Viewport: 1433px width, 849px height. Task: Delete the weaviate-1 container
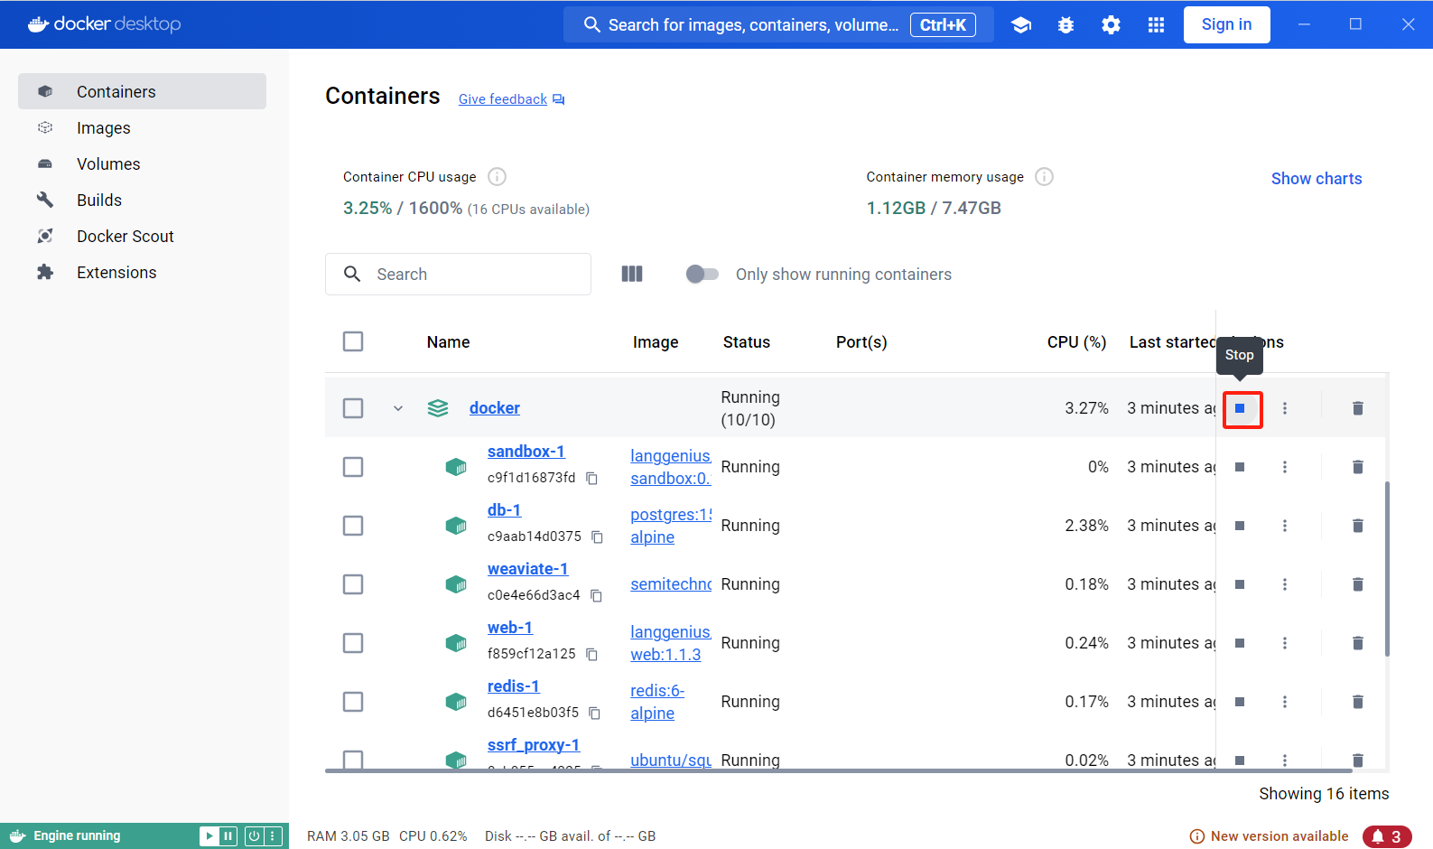(1358, 584)
